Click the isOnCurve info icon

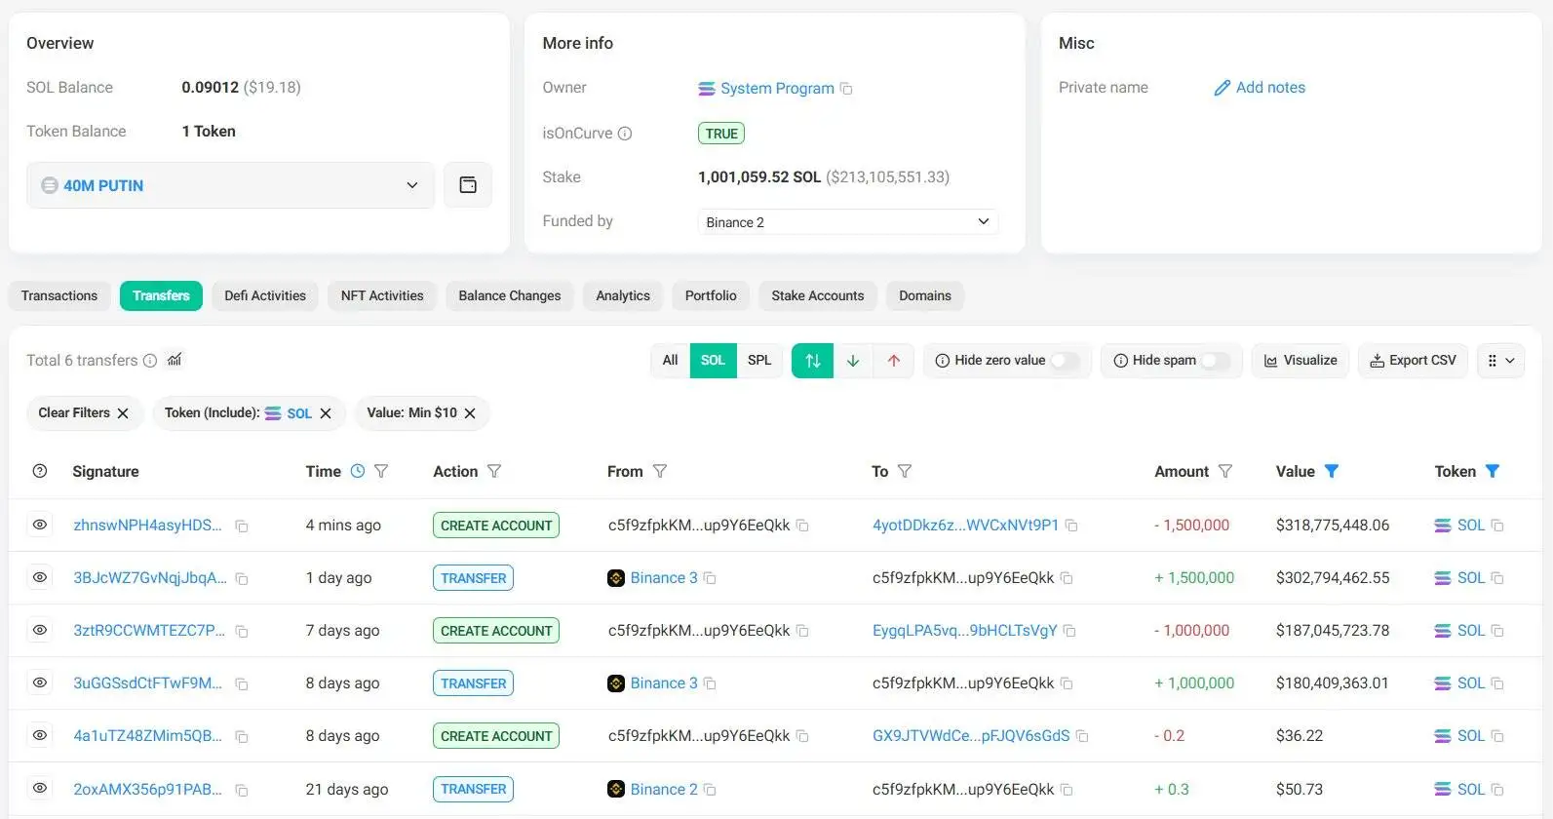[x=625, y=134]
